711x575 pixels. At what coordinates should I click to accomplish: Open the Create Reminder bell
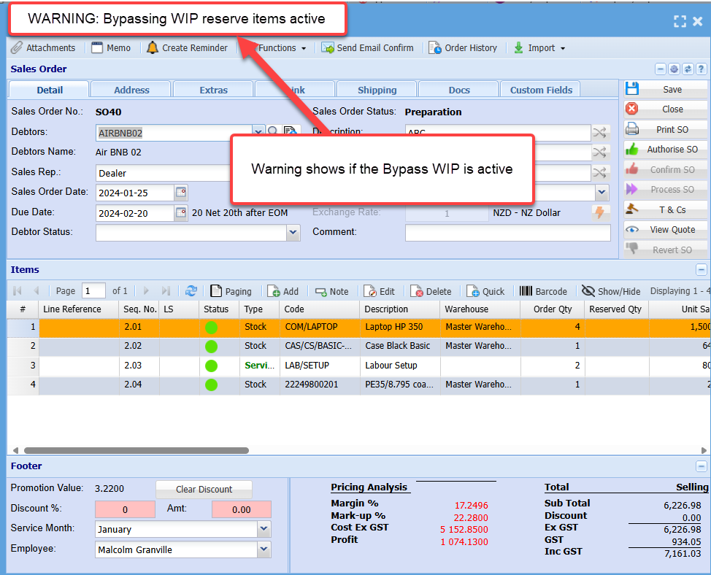(x=152, y=48)
